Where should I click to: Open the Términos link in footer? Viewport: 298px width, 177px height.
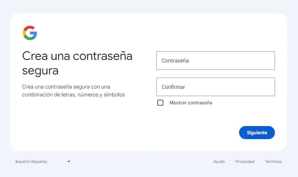[273, 162]
